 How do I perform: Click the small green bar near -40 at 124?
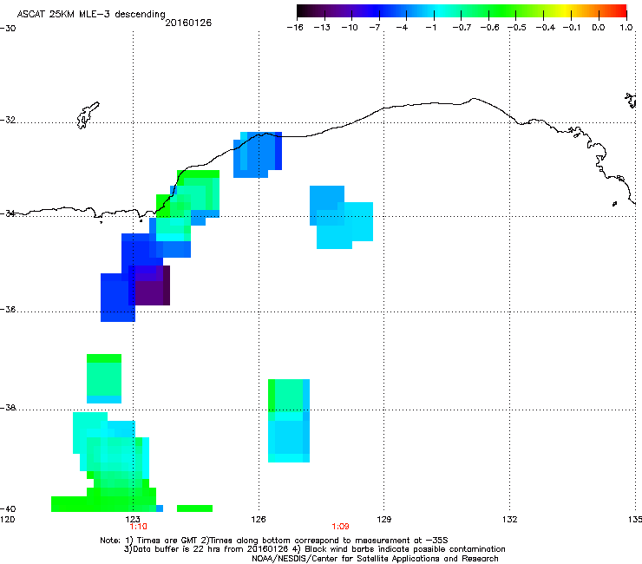194,508
